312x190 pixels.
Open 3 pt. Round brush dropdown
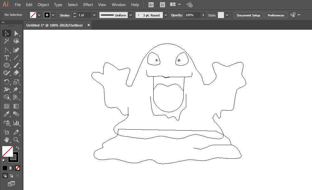coord(166,15)
